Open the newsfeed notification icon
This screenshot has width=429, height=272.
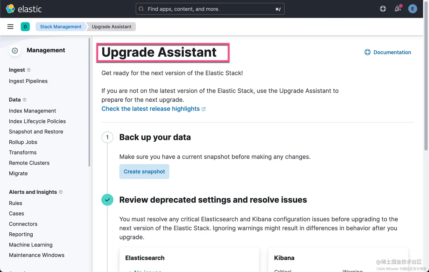tap(398, 9)
